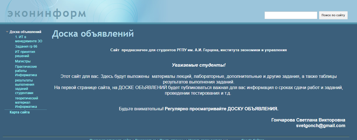Click the эконинформ site title
This screenshot has height=140, width=357.
[x=46, y=13]
